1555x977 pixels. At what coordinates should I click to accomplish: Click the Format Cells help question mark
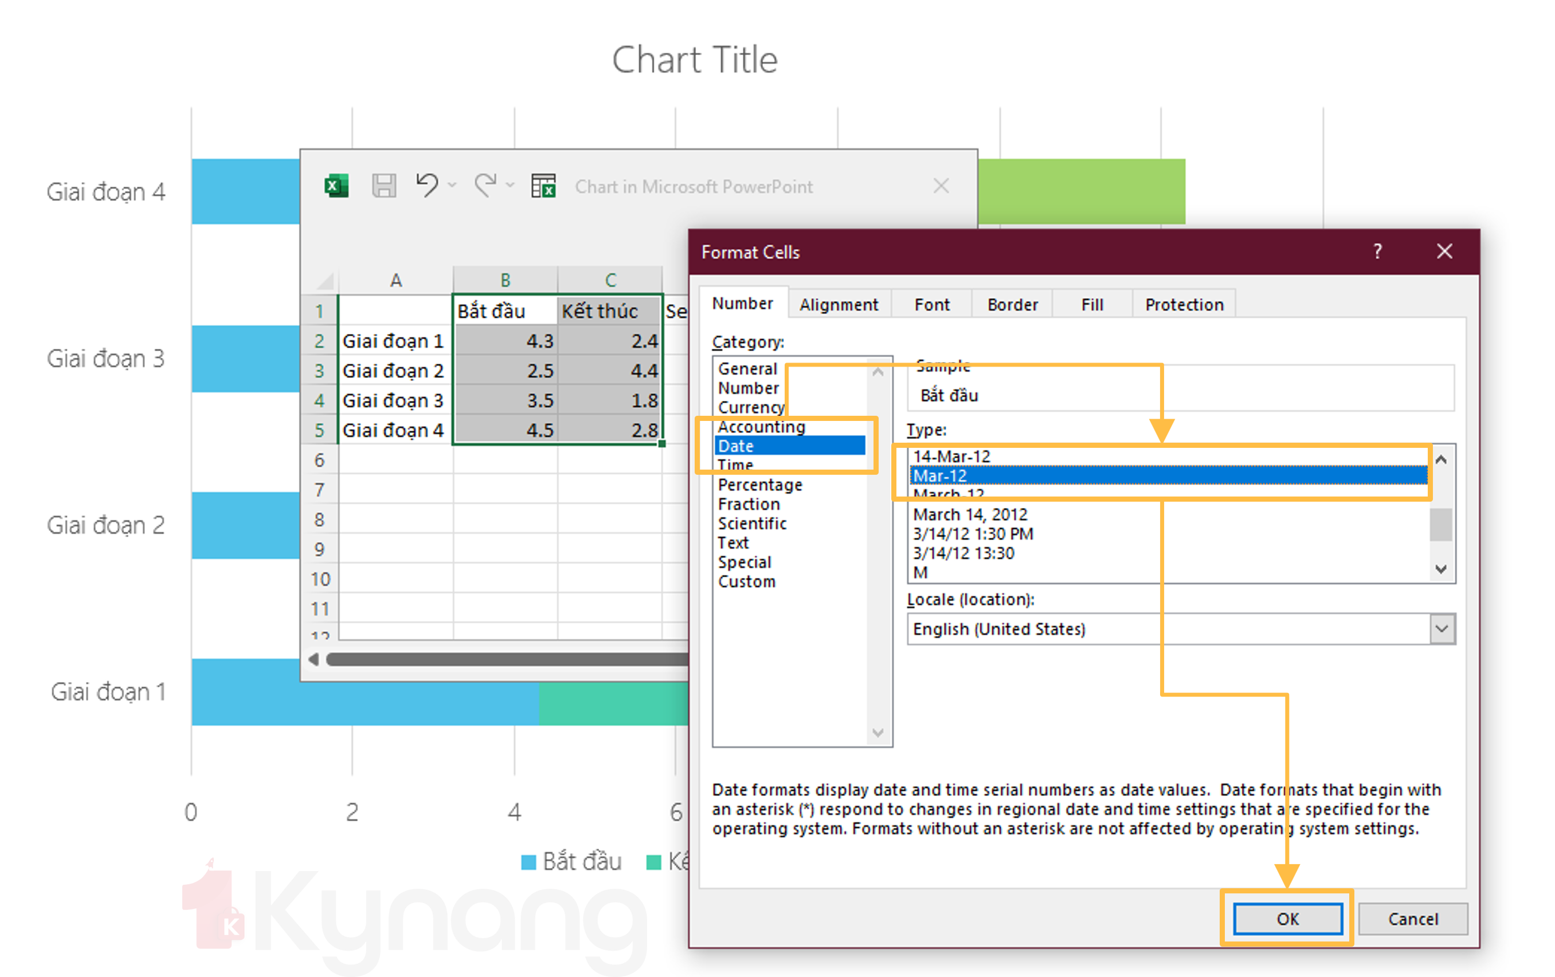(1378, 251)
